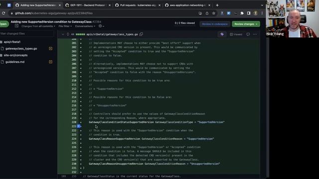Switch to the 'aws-application-networking' tab
The width and height of the screenshot is (319, 179).
[187, 5]
